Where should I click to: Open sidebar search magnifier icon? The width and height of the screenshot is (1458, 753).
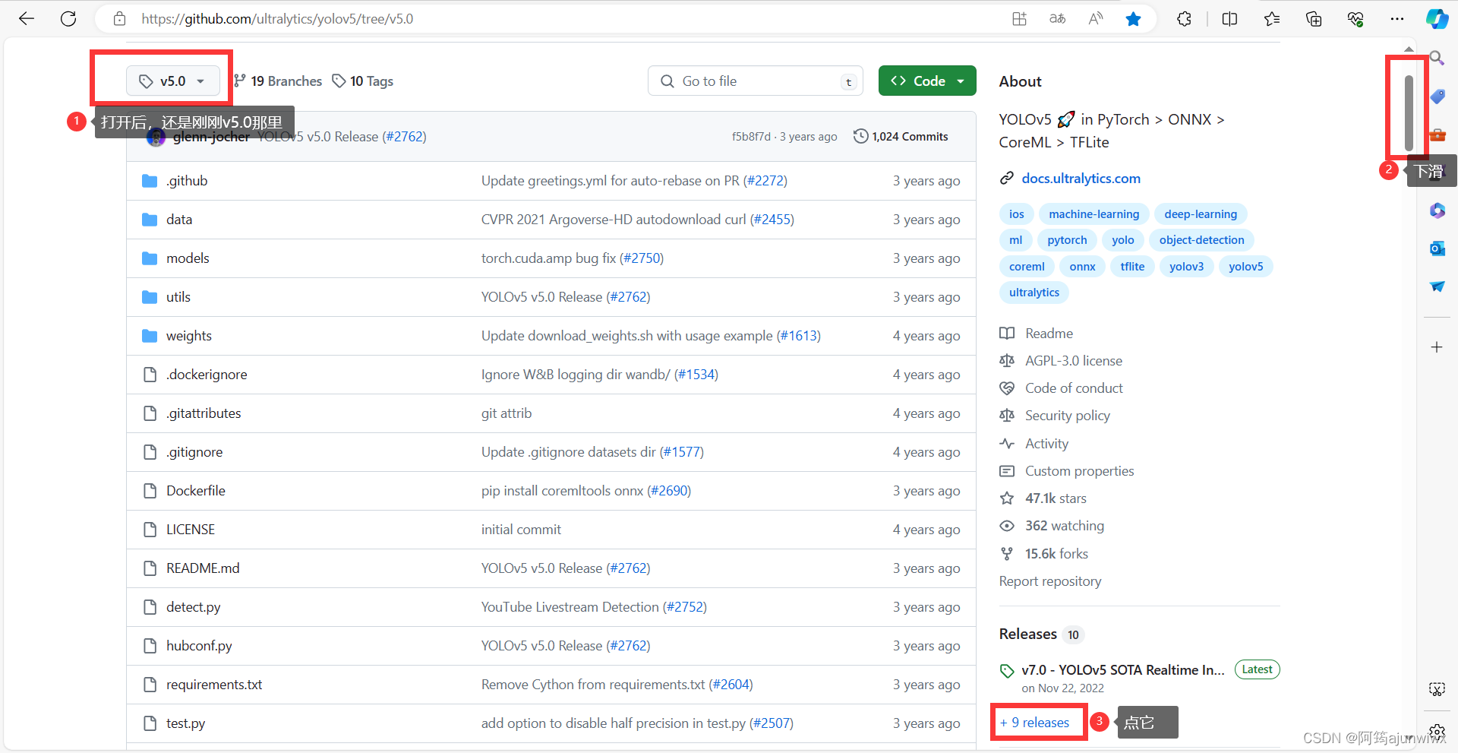[x=1437, y=58]
